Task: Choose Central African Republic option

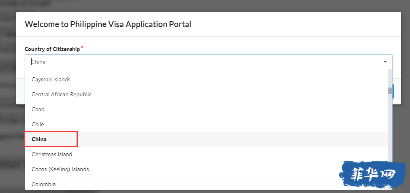Action: tap(62, 94)
